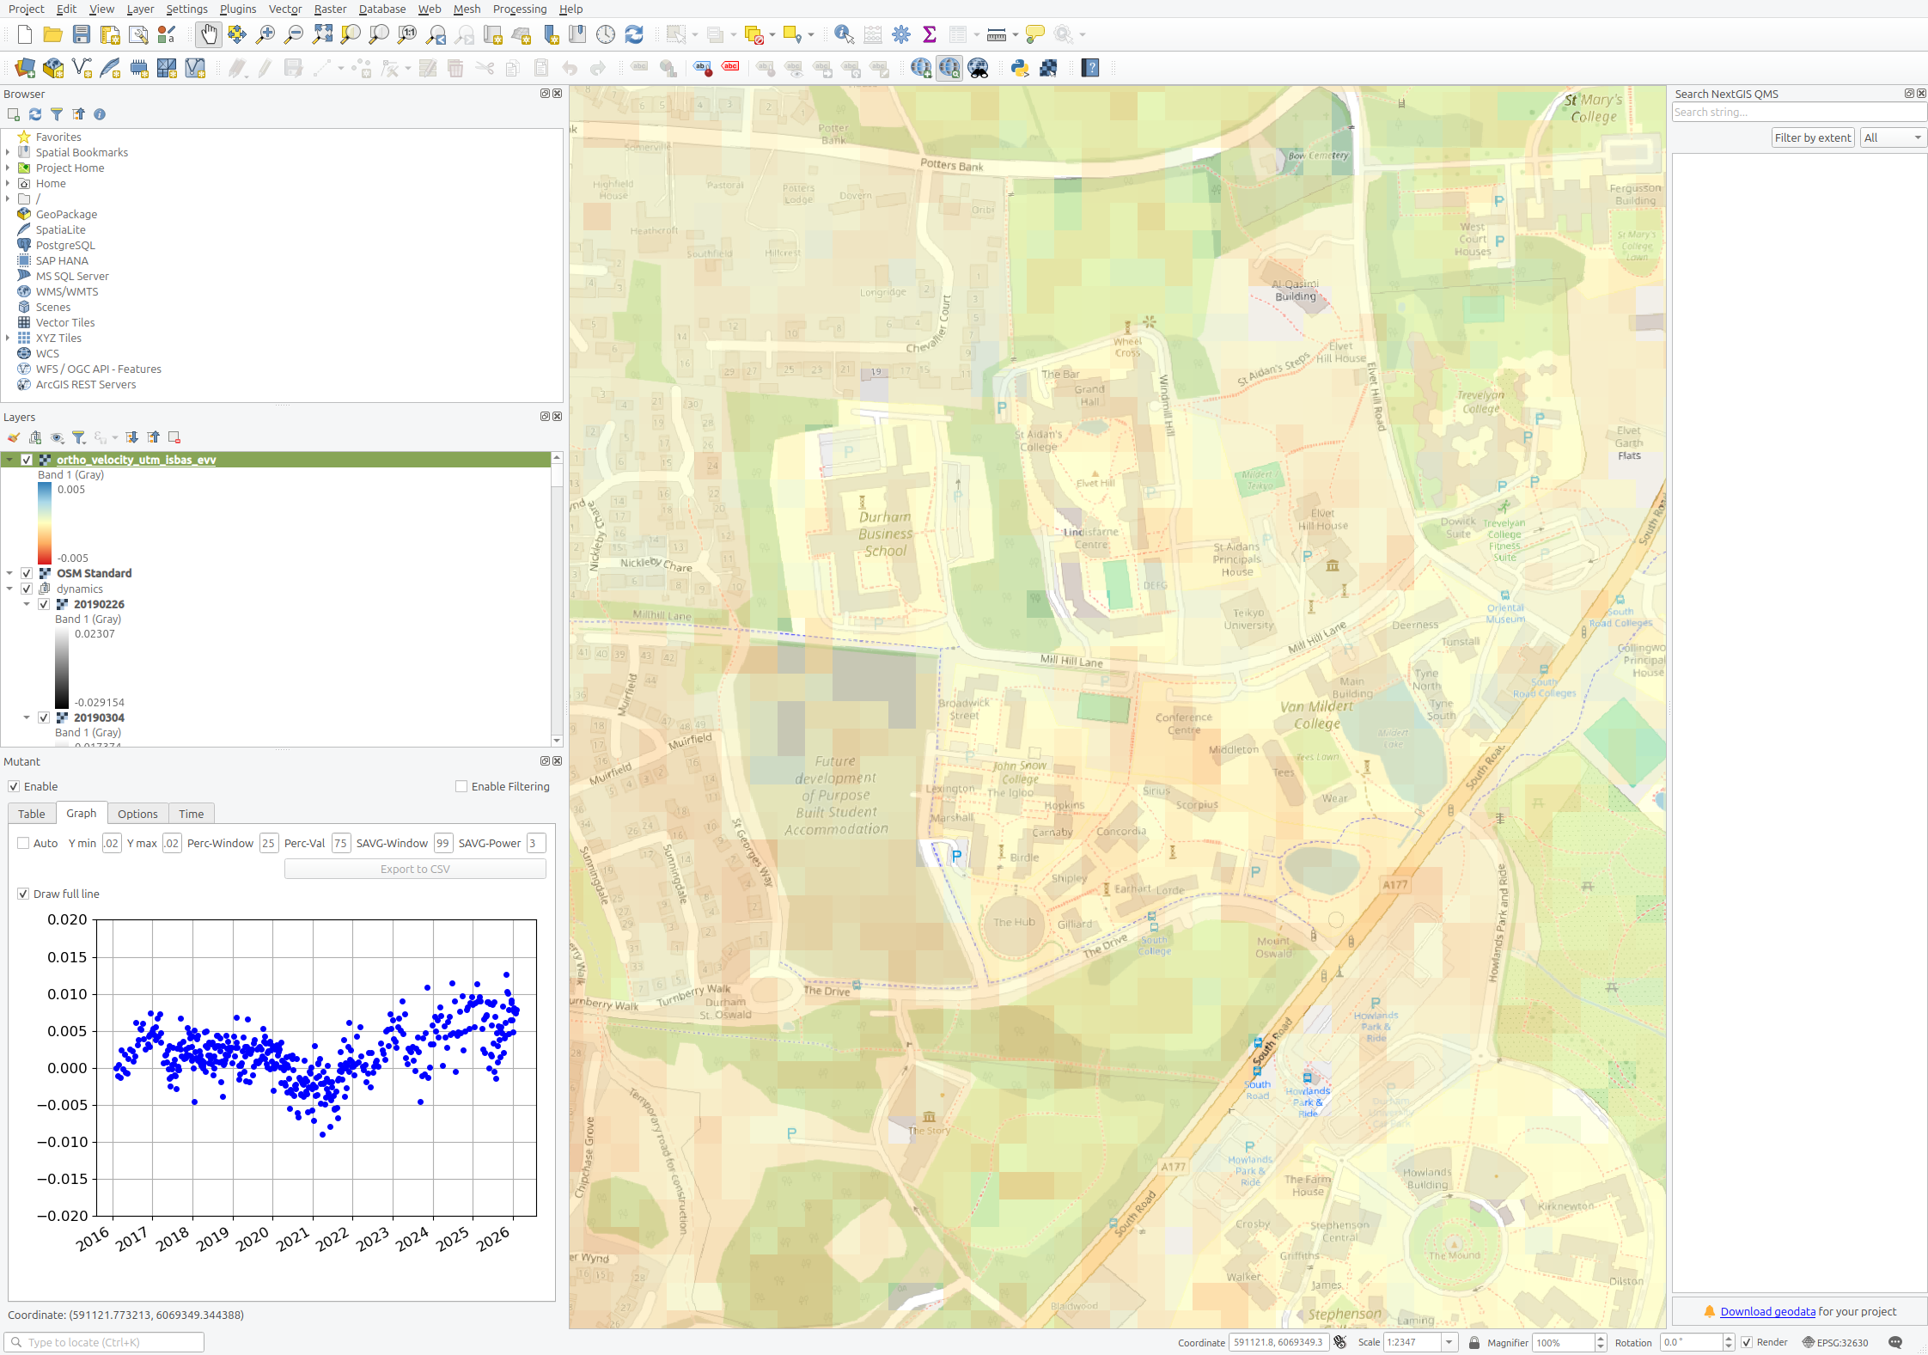The height and width of the screenshot is (1355, 1928).
Task: Collapse the 20190304 layer legend
Action: (27, 717)
